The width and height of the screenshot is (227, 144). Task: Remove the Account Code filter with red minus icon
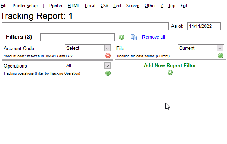(x=108, y=56)
